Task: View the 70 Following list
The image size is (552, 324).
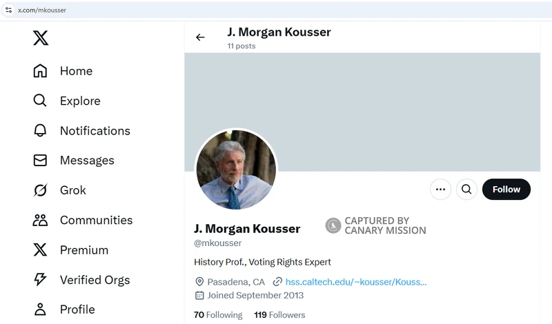Action: [x=218, y=314]
